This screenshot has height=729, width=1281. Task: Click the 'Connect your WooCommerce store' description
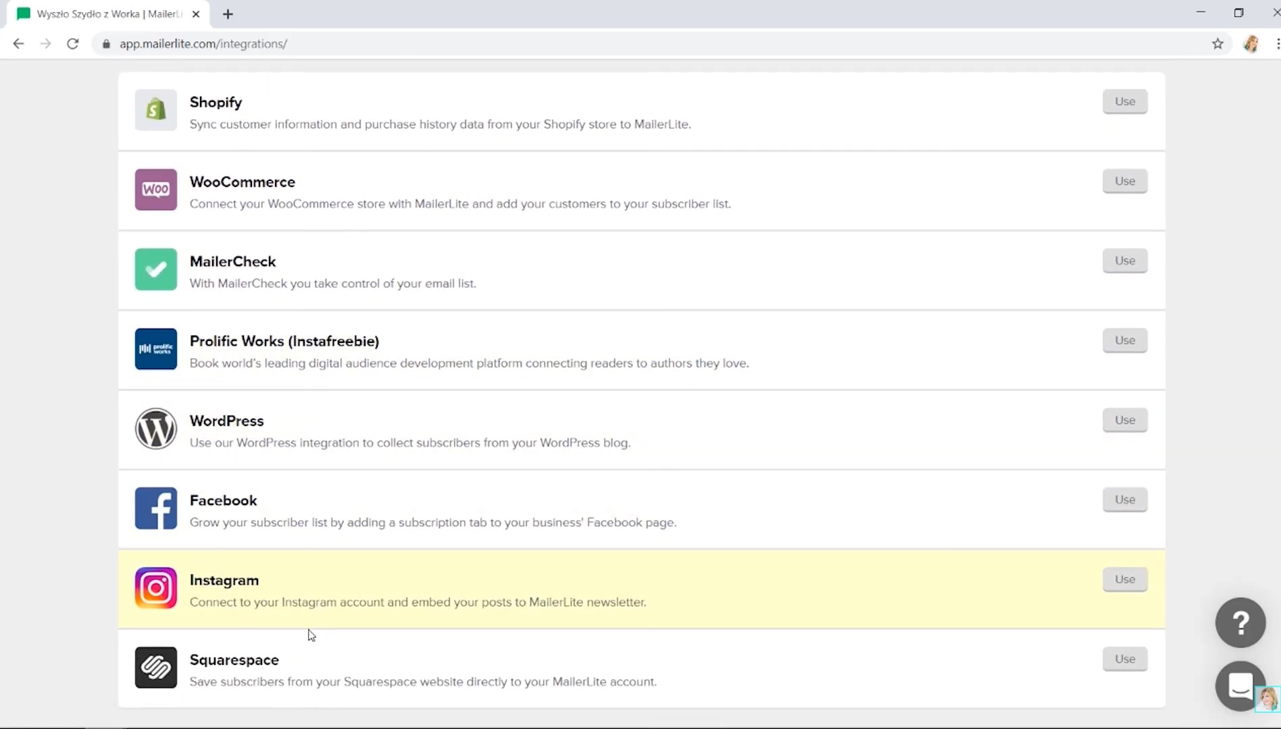pos(460,204)
